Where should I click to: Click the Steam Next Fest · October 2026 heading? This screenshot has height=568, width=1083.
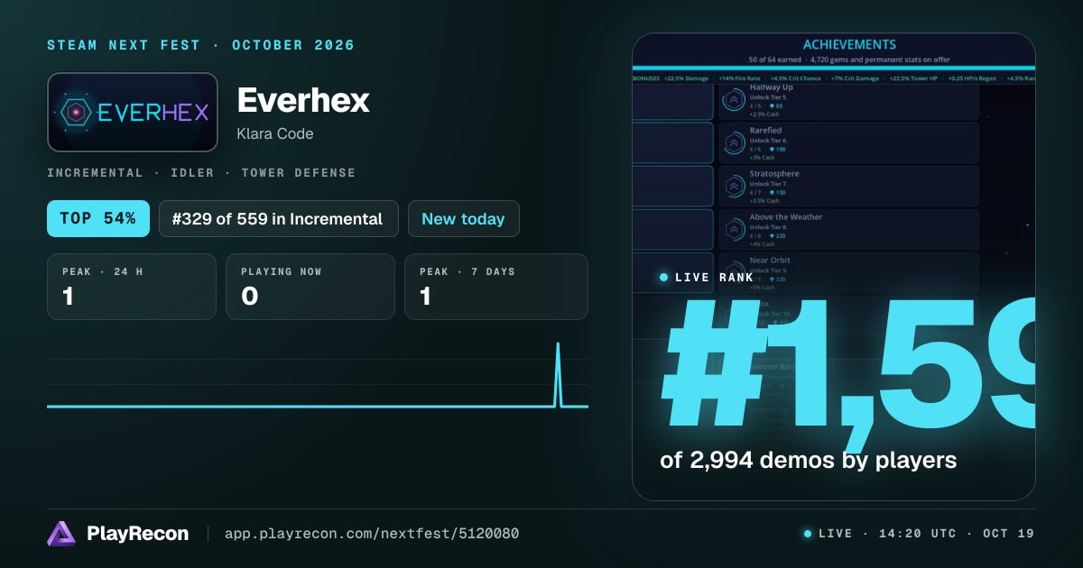click(x=201, y=45)
